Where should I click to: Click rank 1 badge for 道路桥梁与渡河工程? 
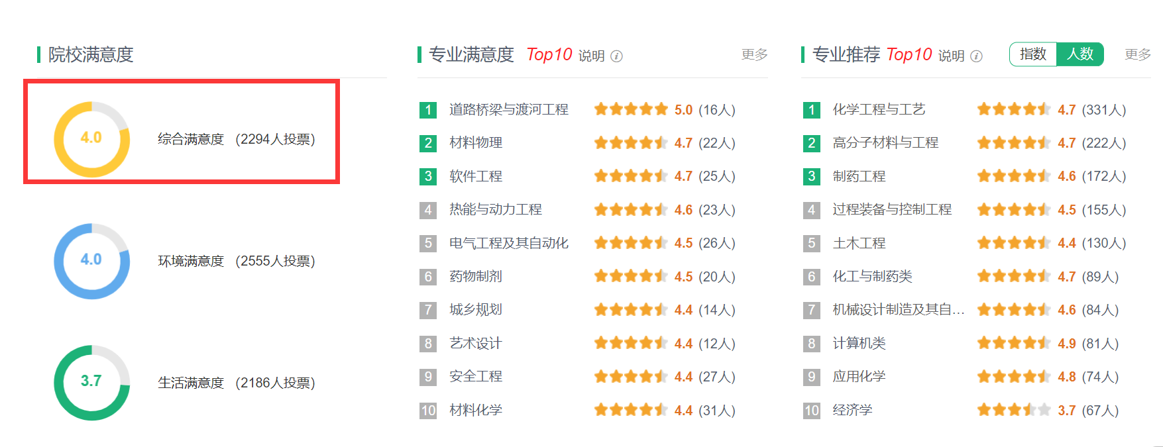pos(428,110)
